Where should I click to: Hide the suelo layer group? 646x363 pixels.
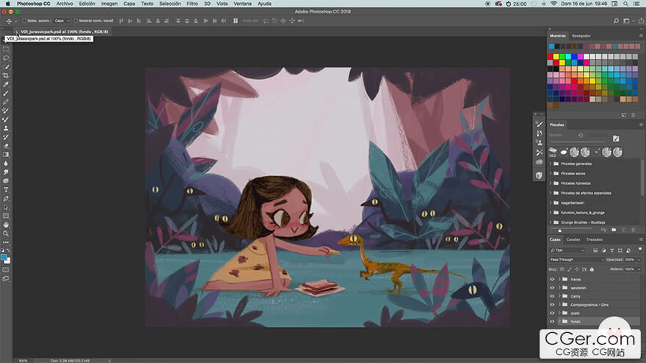[552, 313]
